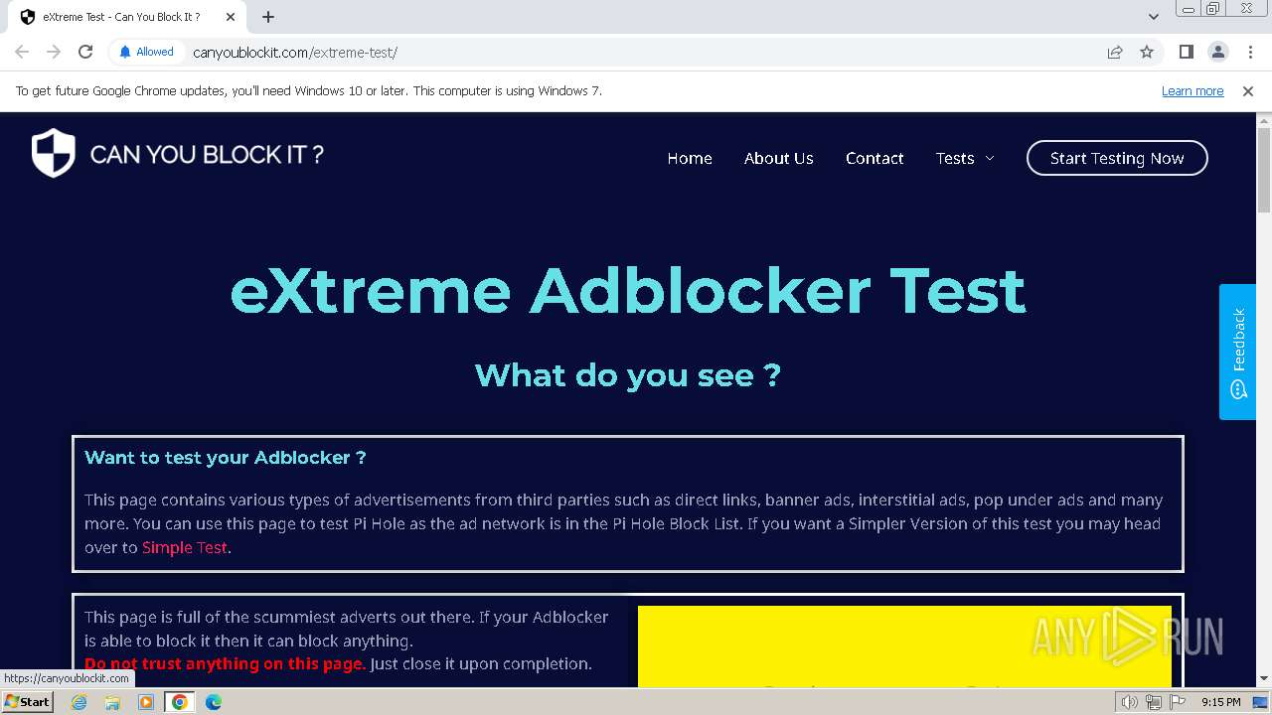Dismiss the Chrome update info bar

pyautogui.click(x=1248, y=90)
